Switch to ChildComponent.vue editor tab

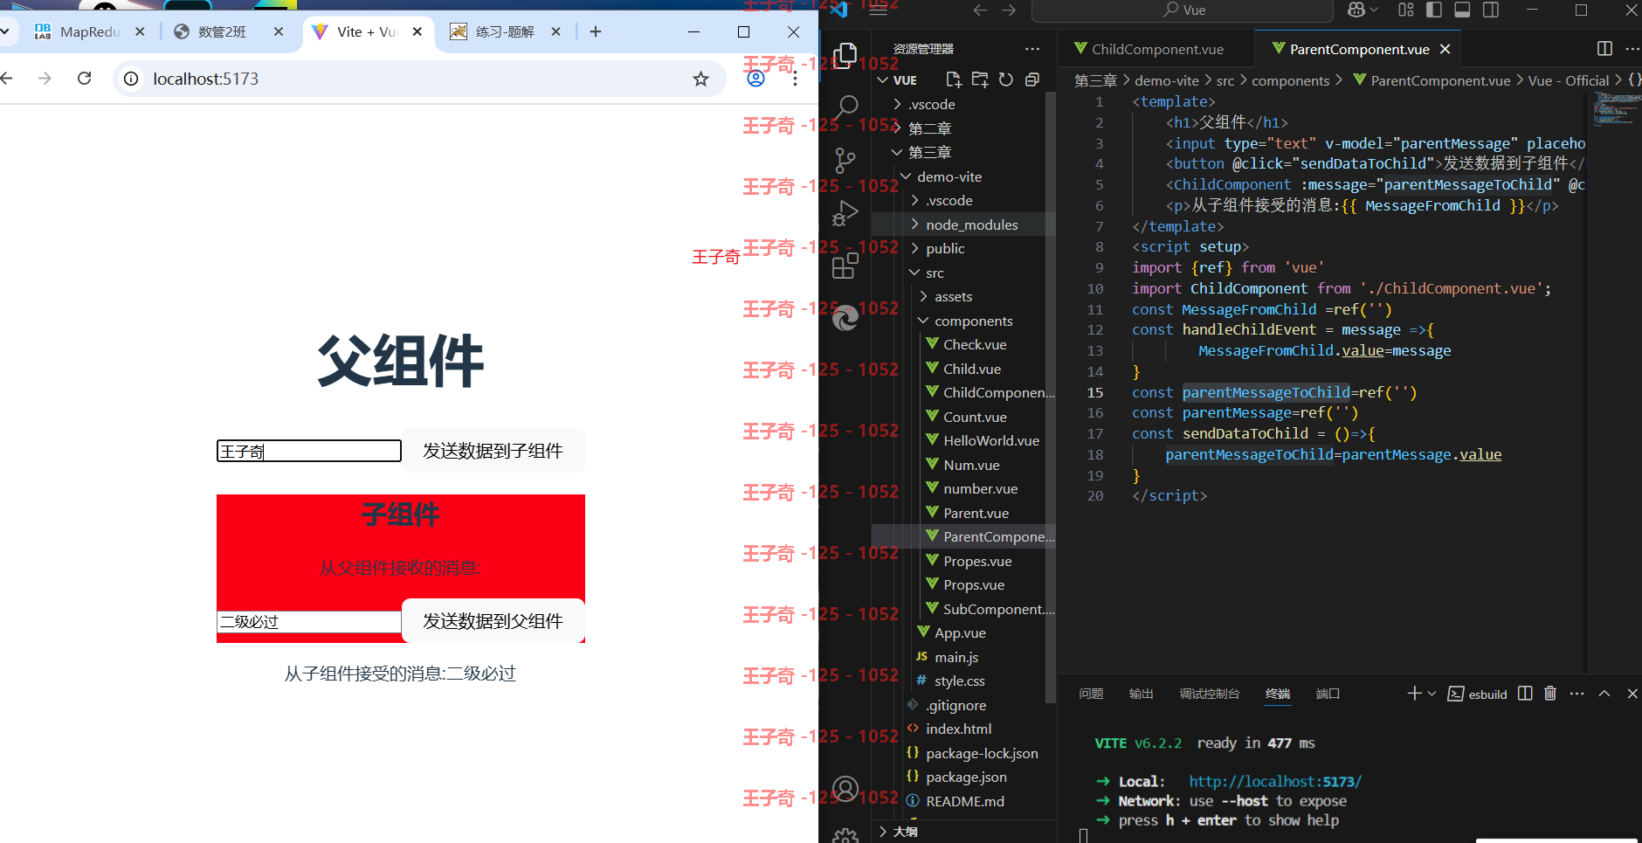(x=1157, y=50)
